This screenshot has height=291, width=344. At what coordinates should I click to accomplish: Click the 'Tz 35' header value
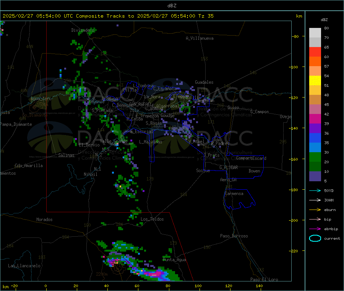click(x=206, y=16)
